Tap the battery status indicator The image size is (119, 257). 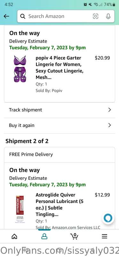point(114,4)
